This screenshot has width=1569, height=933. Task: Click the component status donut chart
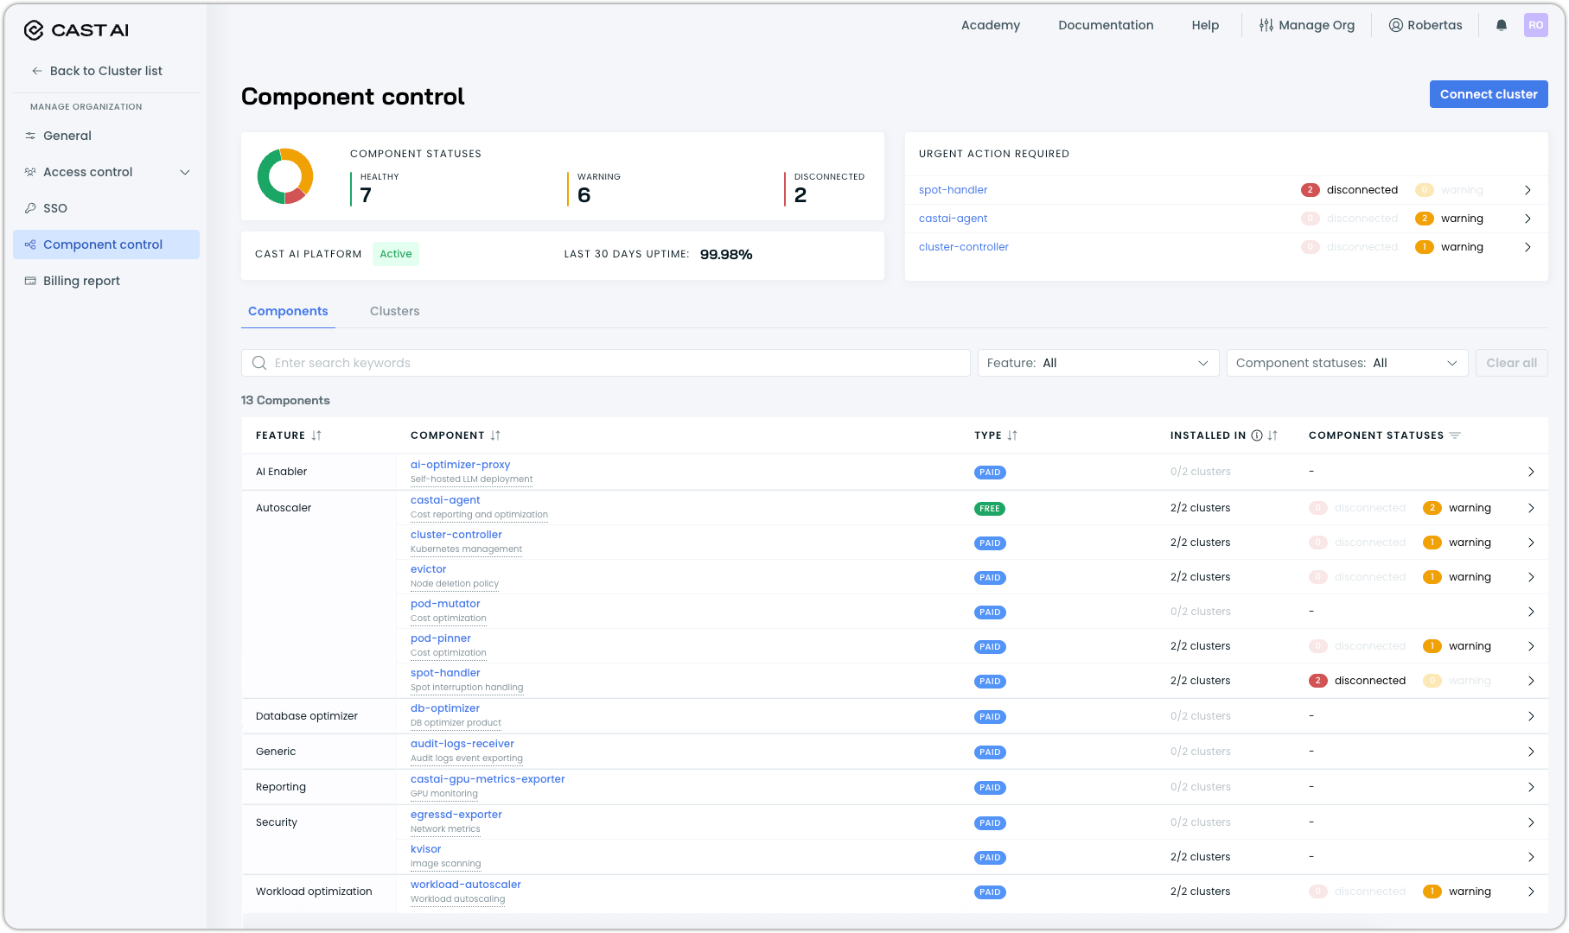285,176
